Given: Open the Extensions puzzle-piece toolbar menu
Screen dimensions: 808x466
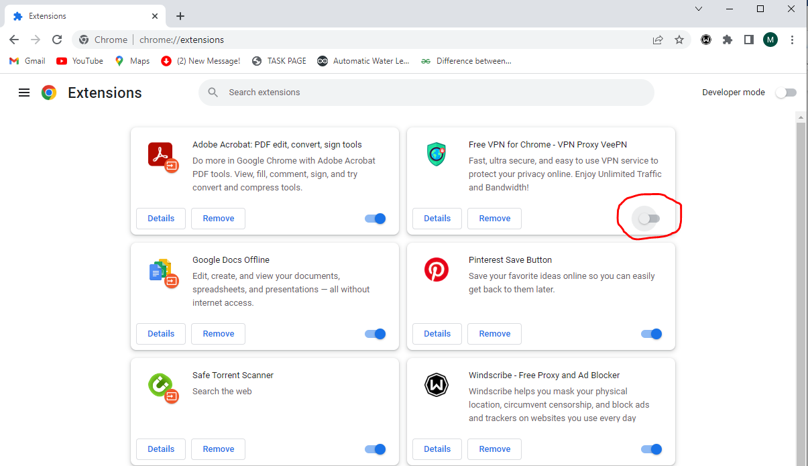Looking at the screenshot, I should click(x=728, y=40).
